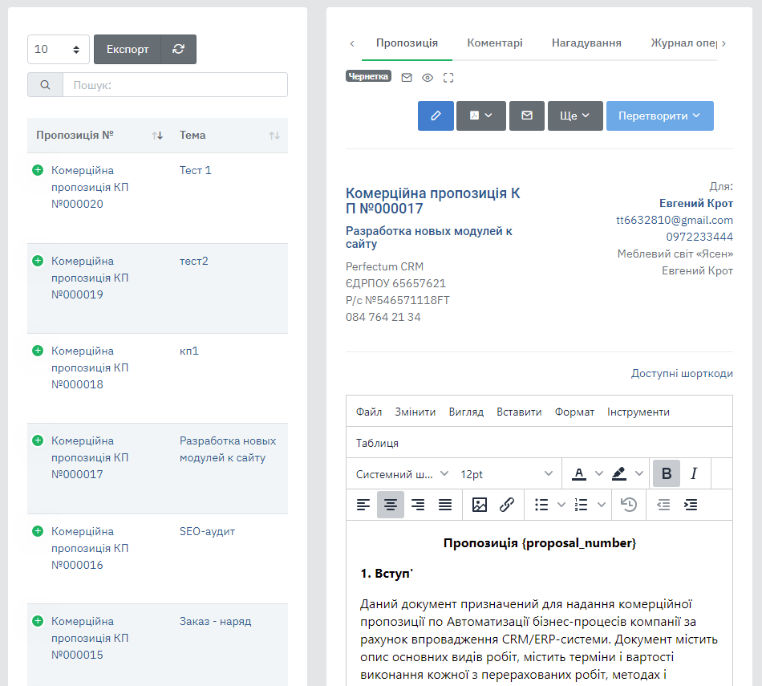Click the blue pencil edit button
This screenshot has height=686, width=762.
click(436, 116)
